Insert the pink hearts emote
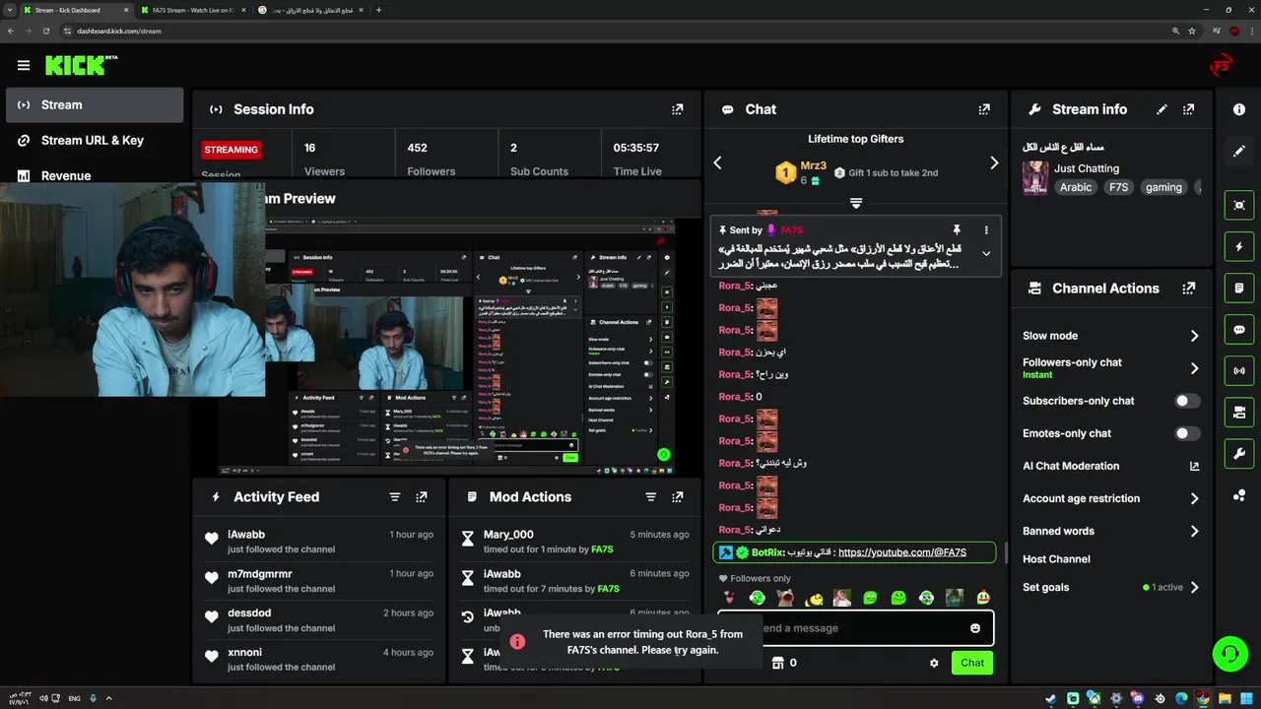1261x709 pixels. [728, 597]
